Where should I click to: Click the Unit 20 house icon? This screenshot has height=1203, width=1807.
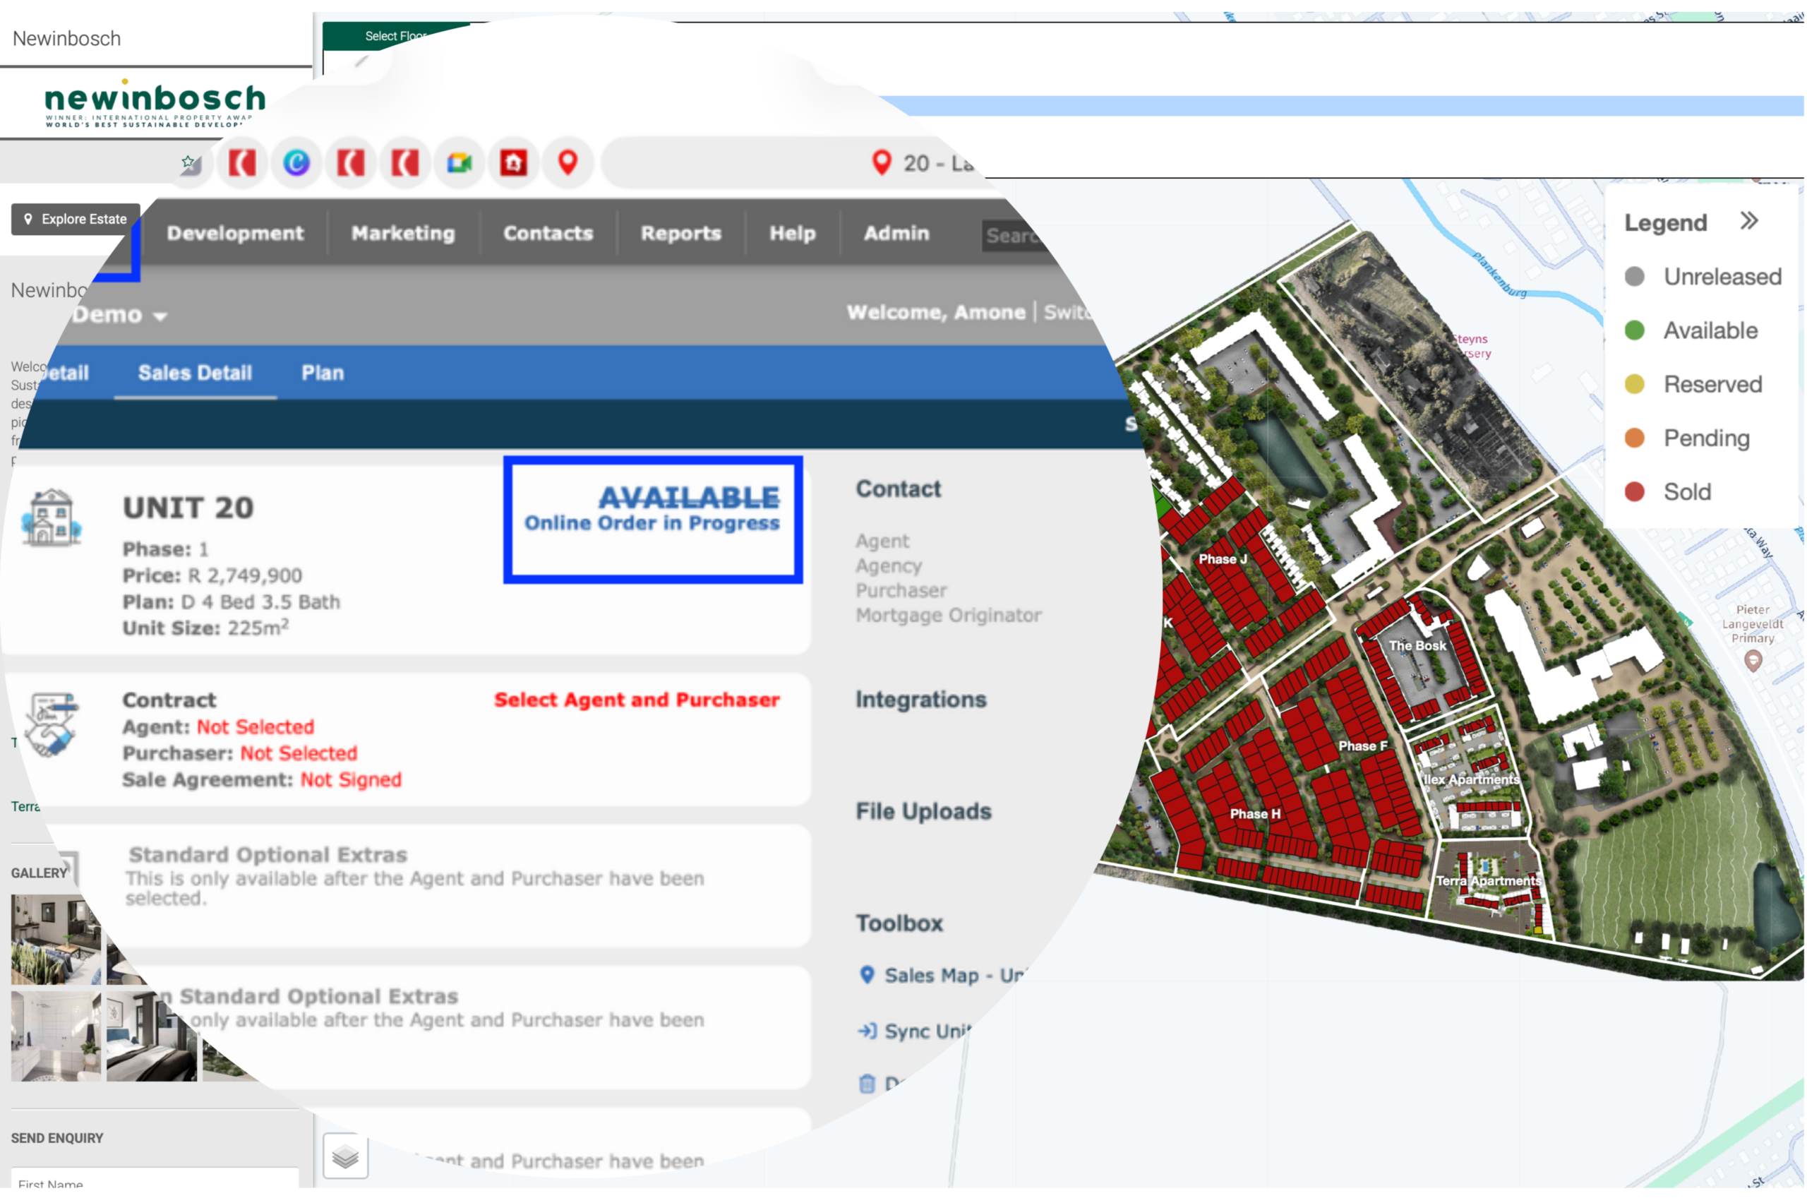click(x=52, y=518)
